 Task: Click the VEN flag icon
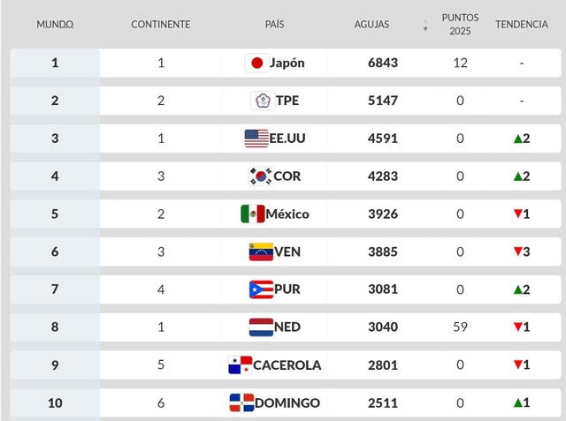click(261, 252)
